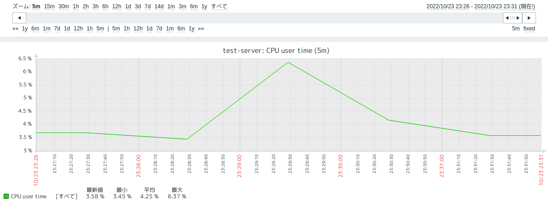Select 14d zoom period
Viewport: 548px width, 202px height.
pos(159,6)
